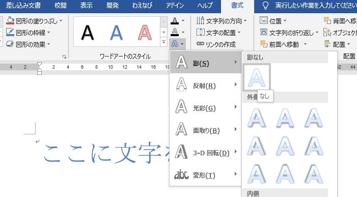Open the 位置 dropdown
The height and width of the screenshot is (197, 357).
pyautogui.click(x=273, y=21)
